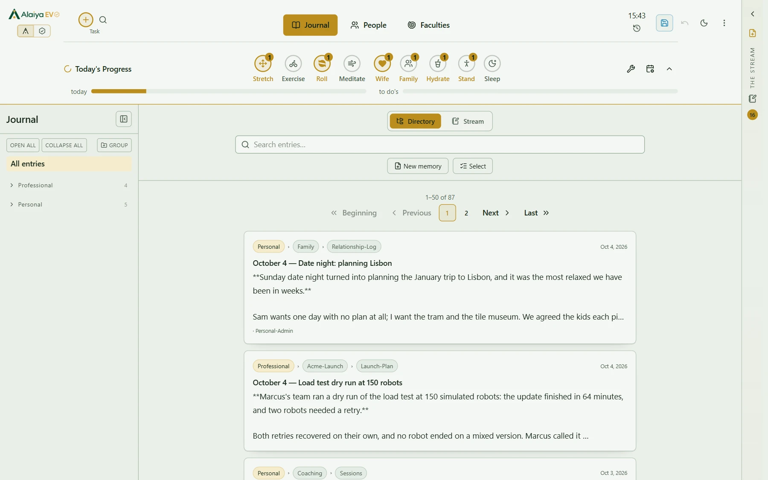Select the shield check mode toggle
Viewport: 768px width, 480px height.
point(42,31)
